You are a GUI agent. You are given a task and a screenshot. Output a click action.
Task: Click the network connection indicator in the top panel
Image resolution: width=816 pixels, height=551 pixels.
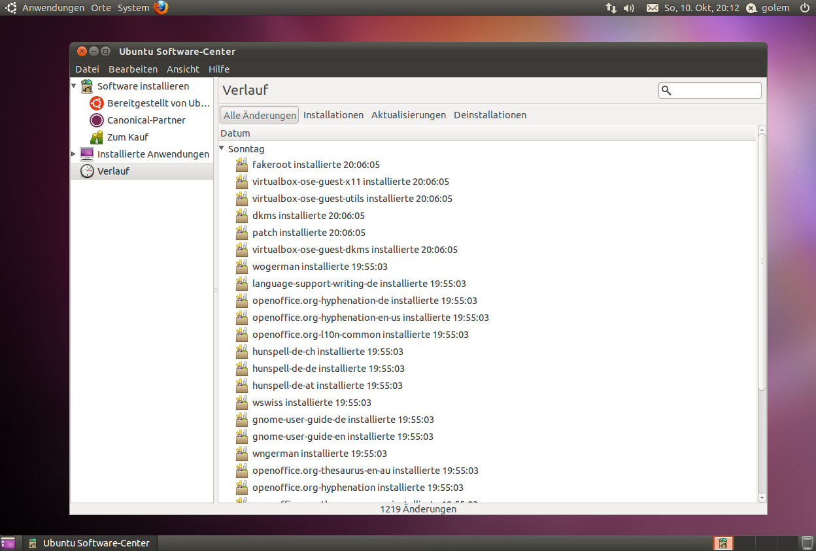(x=611, y=8)
